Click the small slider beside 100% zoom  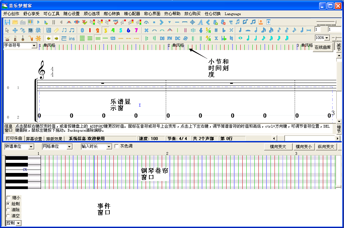click(337, 38)
